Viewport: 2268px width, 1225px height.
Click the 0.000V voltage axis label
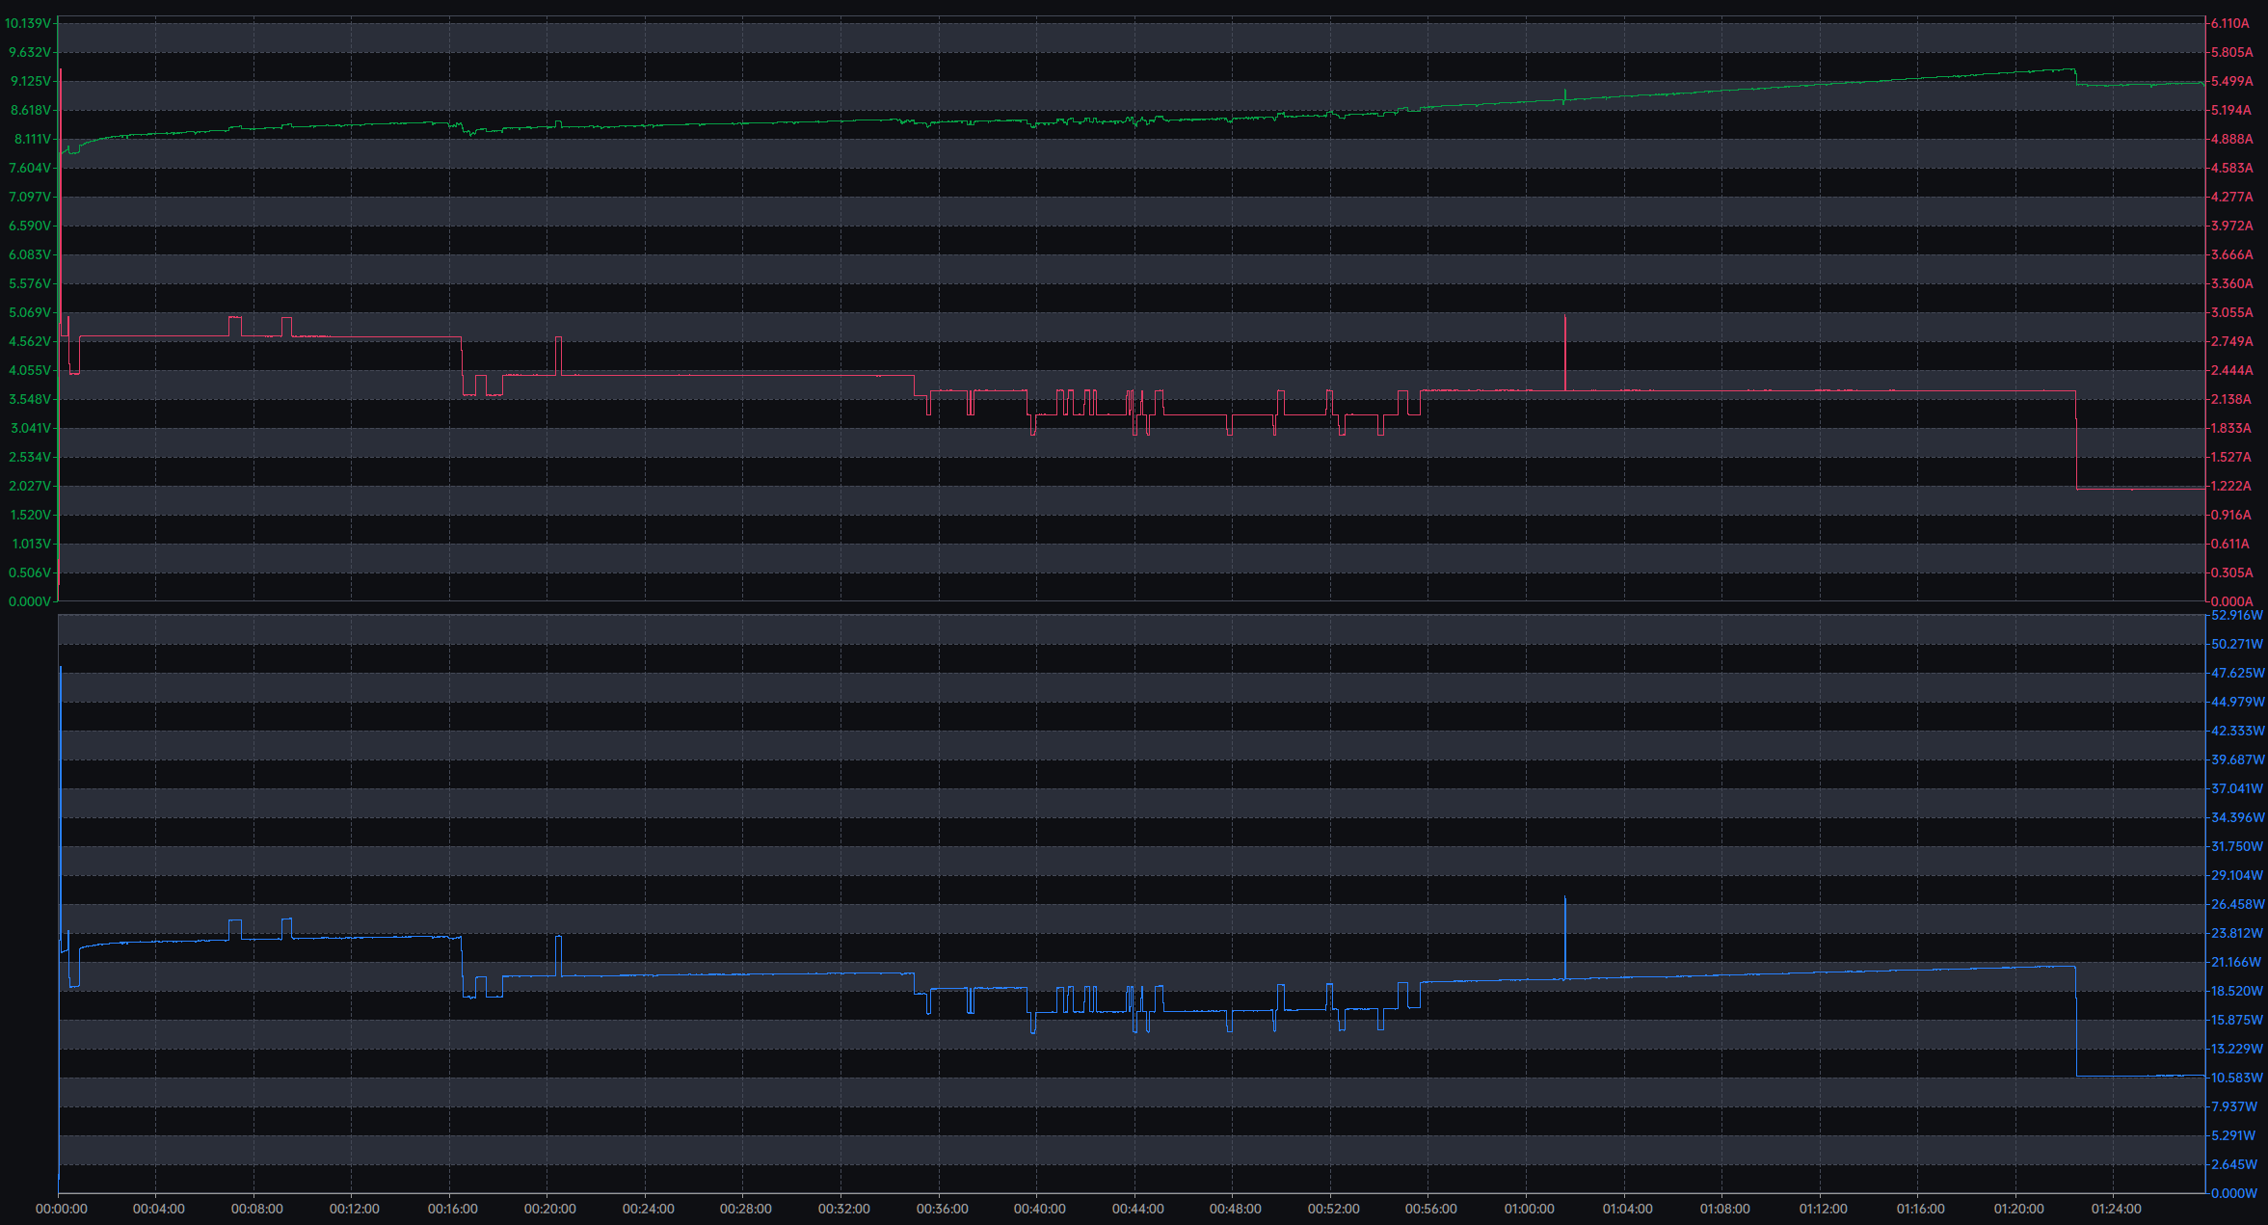tap(29, 601)
